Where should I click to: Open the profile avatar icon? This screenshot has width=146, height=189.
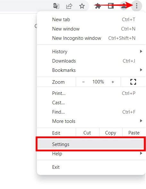tap(124, 6)
